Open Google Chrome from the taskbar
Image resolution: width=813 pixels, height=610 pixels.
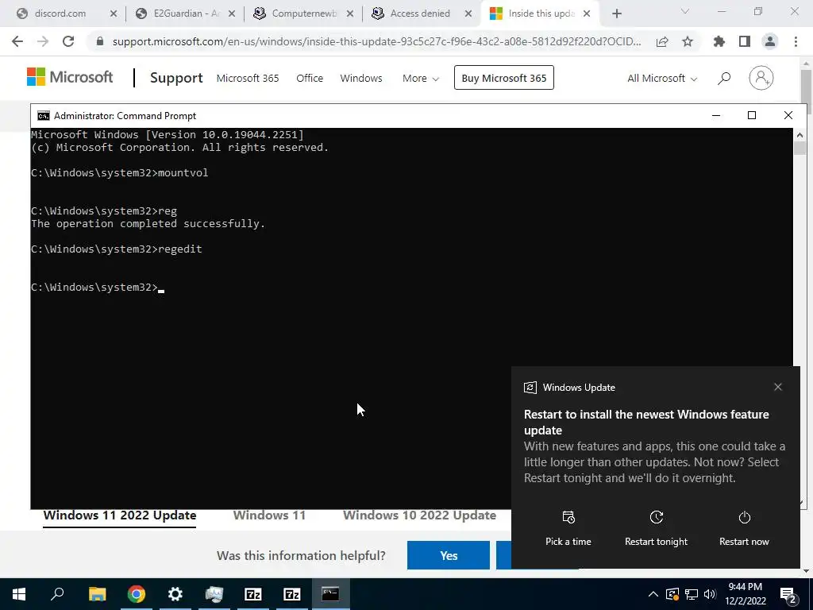click(137, 594)
